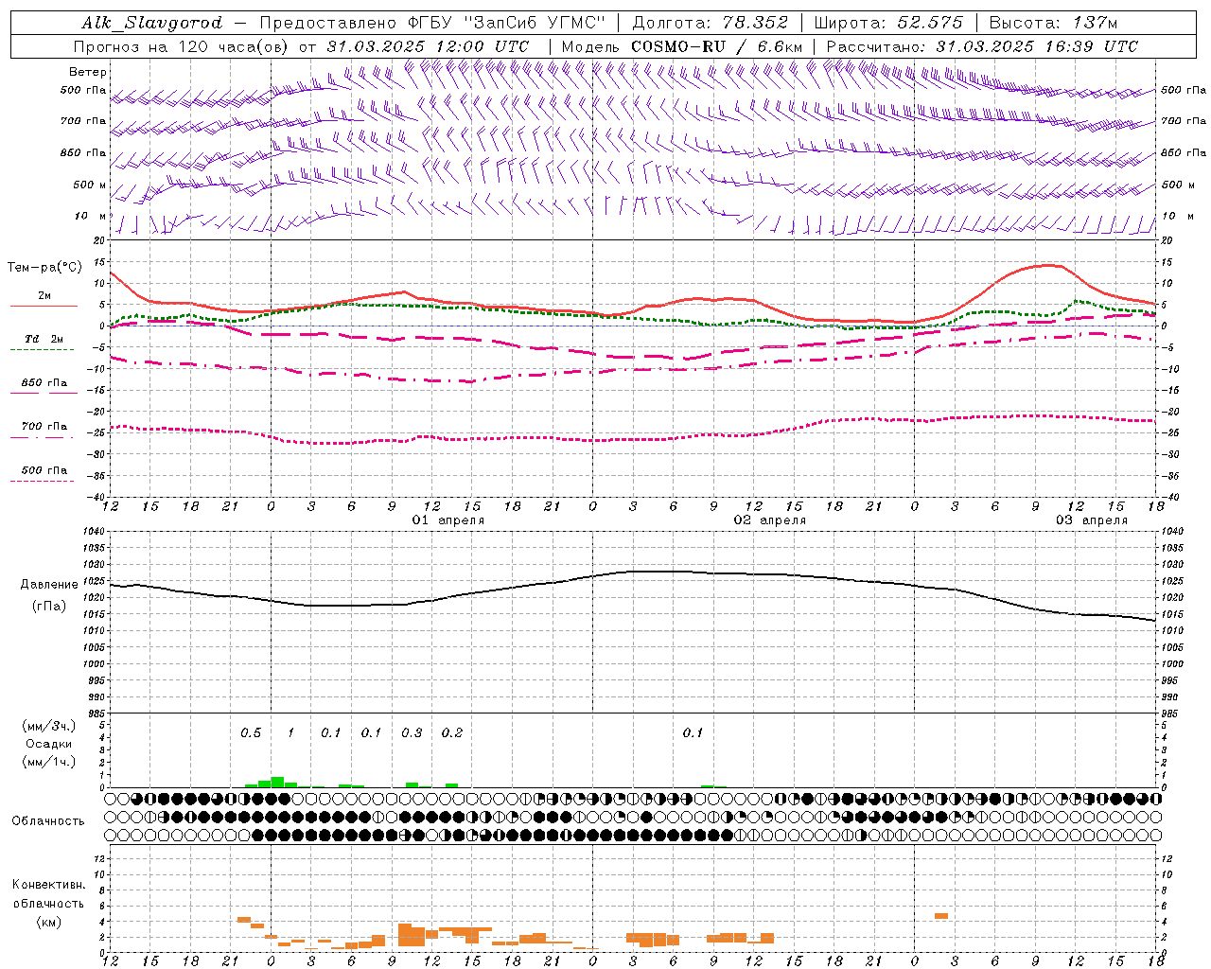Click the precipitation value 0.5
Image resolution: width=1211 pixels, height=969 pixels.
click(x=251, y=733)
